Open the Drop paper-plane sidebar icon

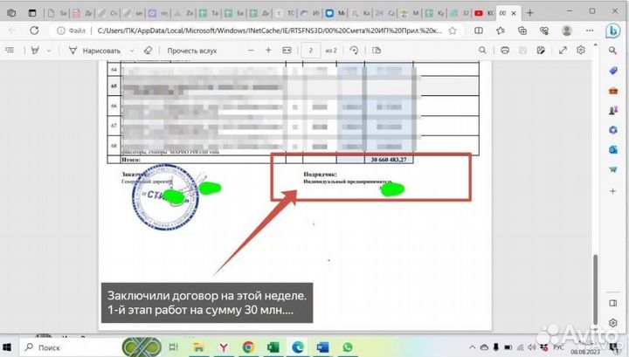[613, 169]
